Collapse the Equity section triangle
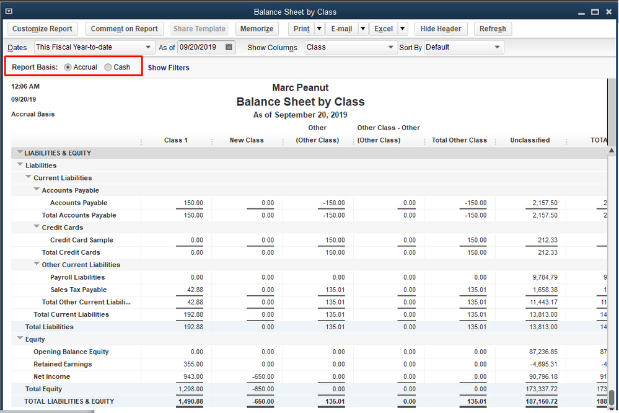The width and height of the screenshot is (619, 413). point(20,339)
